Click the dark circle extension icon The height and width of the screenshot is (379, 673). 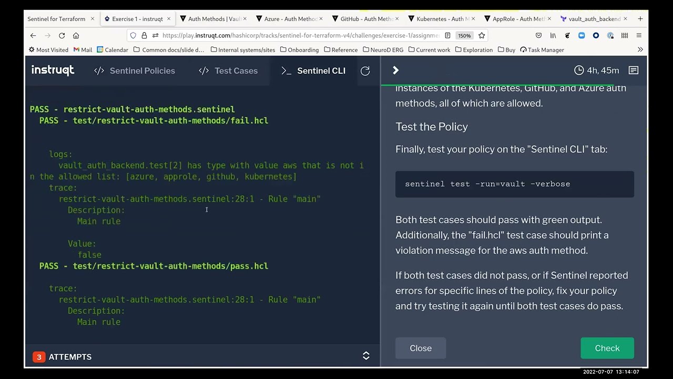596,35
